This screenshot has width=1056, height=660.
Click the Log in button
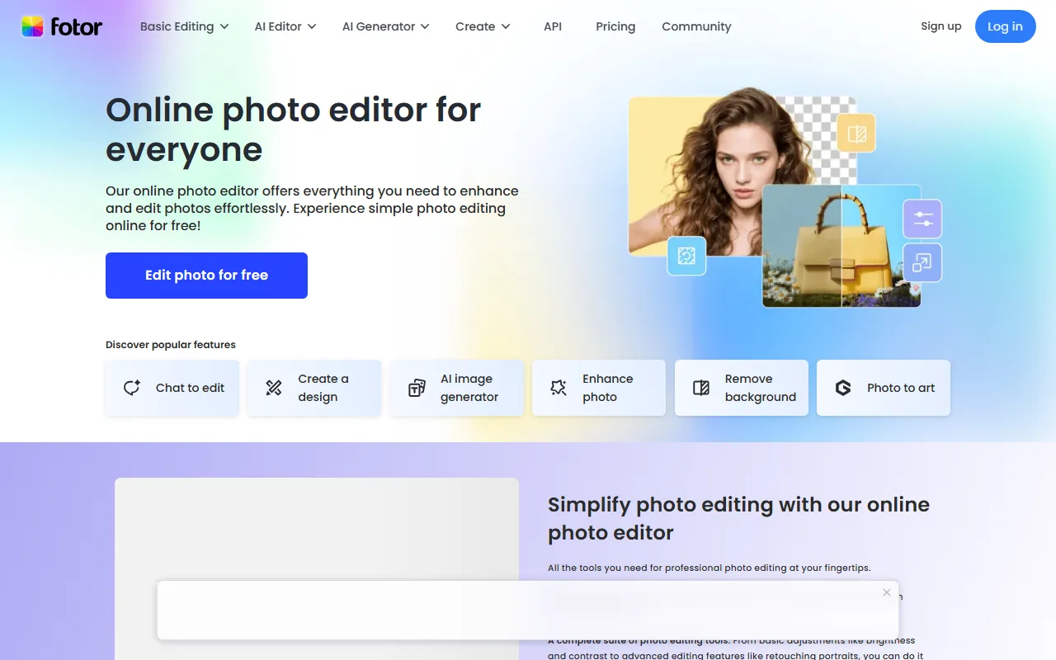[x=1005, y=26]
